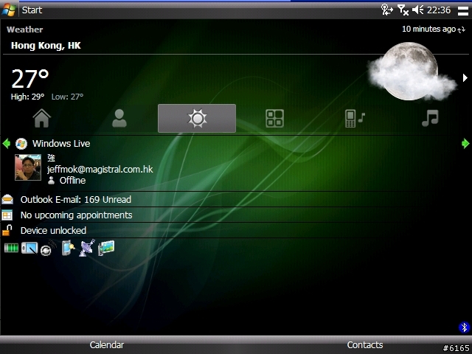
Task: Open the phone with sun backlight icon
Action: point(69,248)
